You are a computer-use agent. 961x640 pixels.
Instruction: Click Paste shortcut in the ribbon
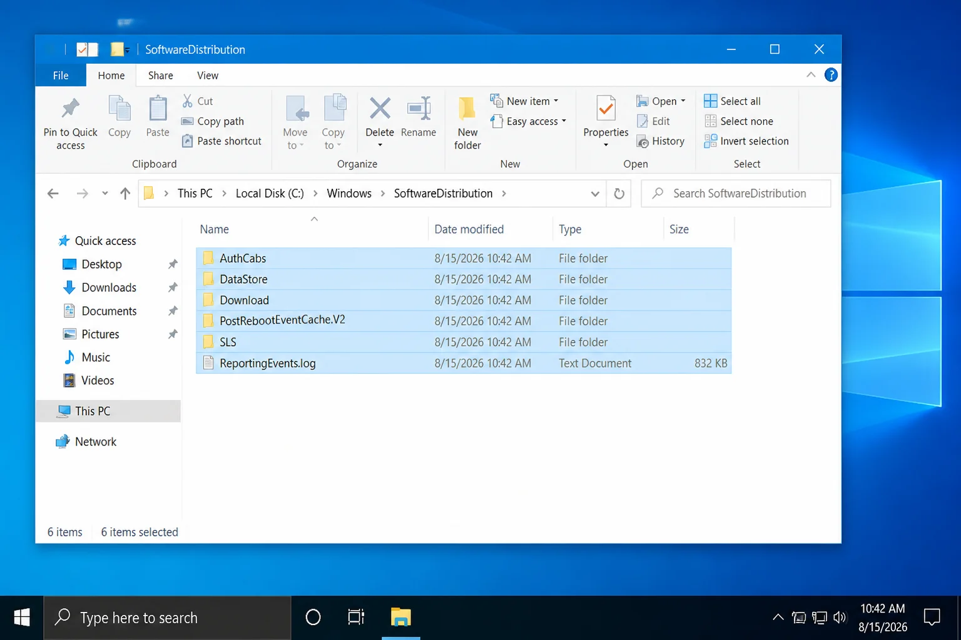[x=221, y=141]
